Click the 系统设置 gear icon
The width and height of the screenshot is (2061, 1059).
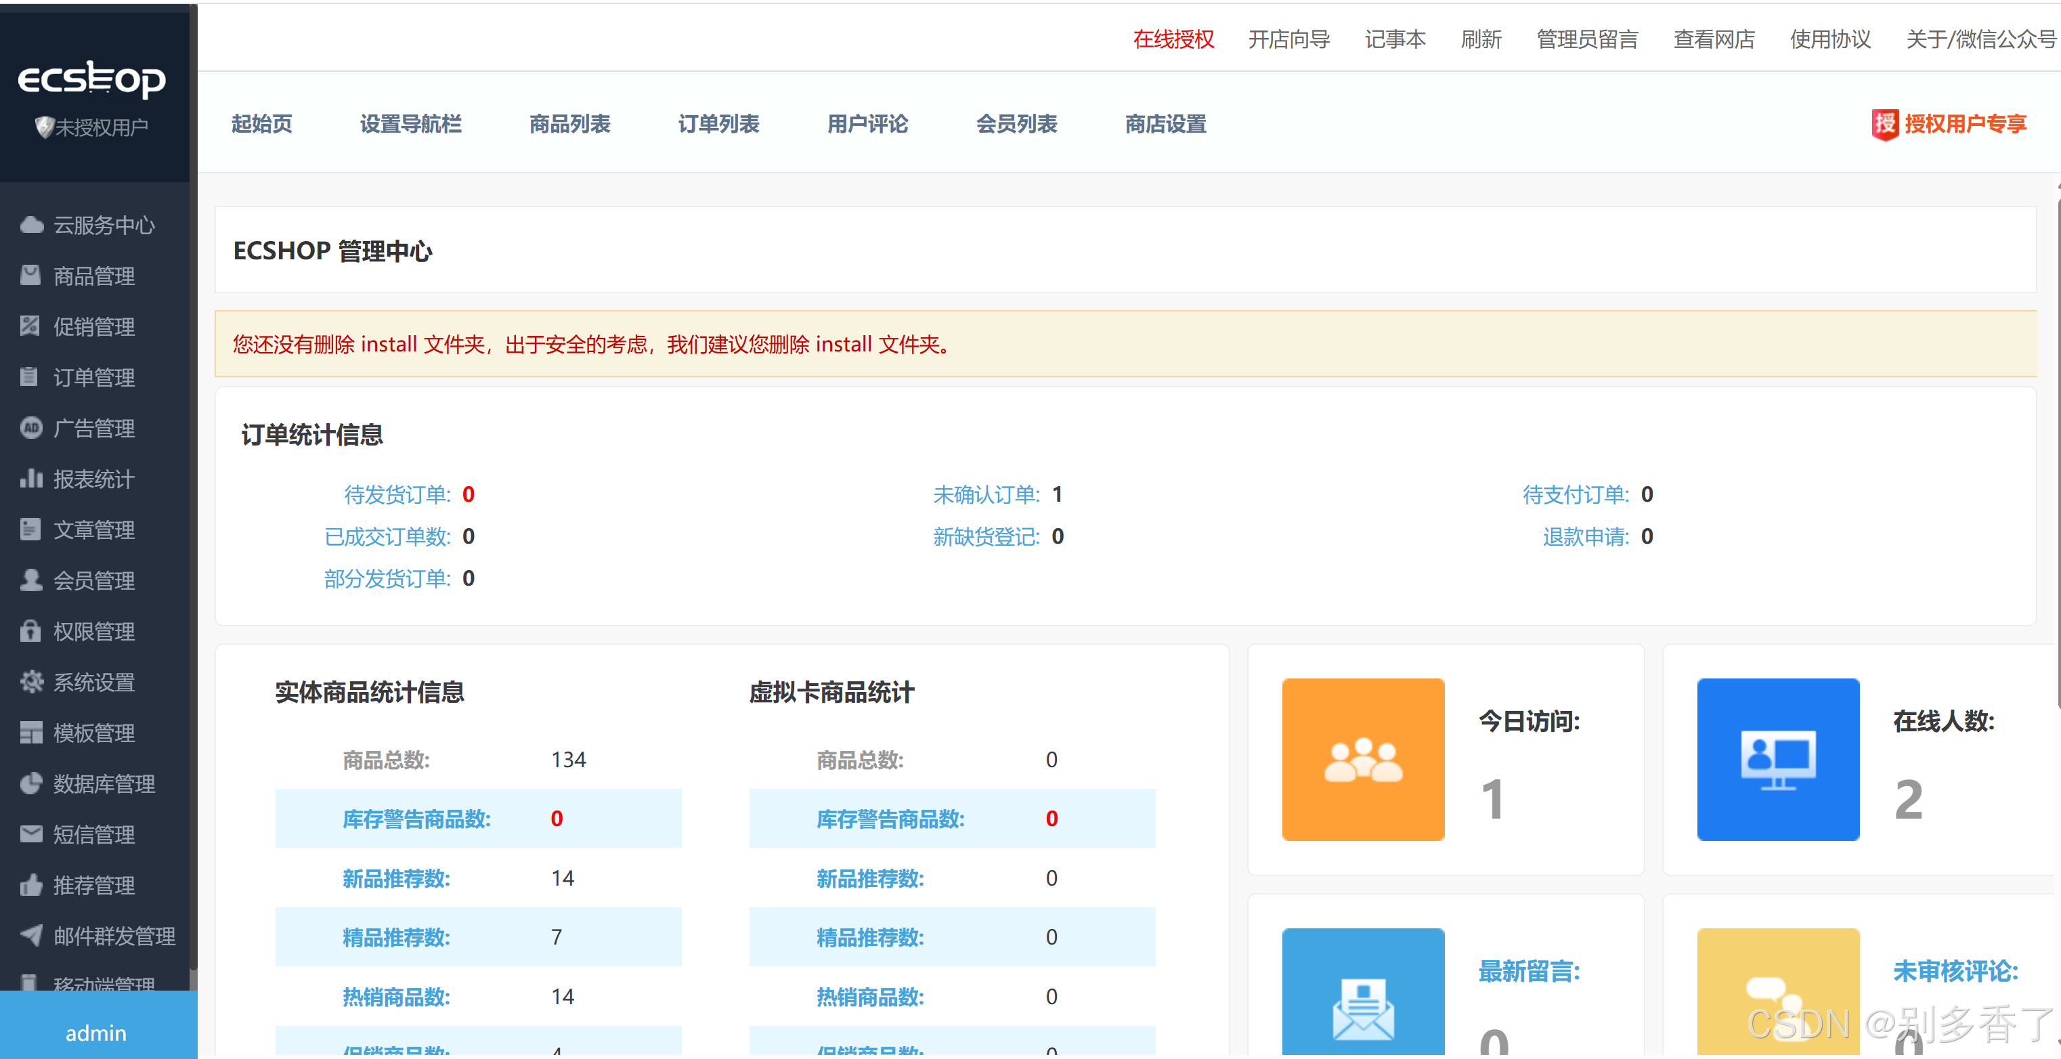[31, 681]
